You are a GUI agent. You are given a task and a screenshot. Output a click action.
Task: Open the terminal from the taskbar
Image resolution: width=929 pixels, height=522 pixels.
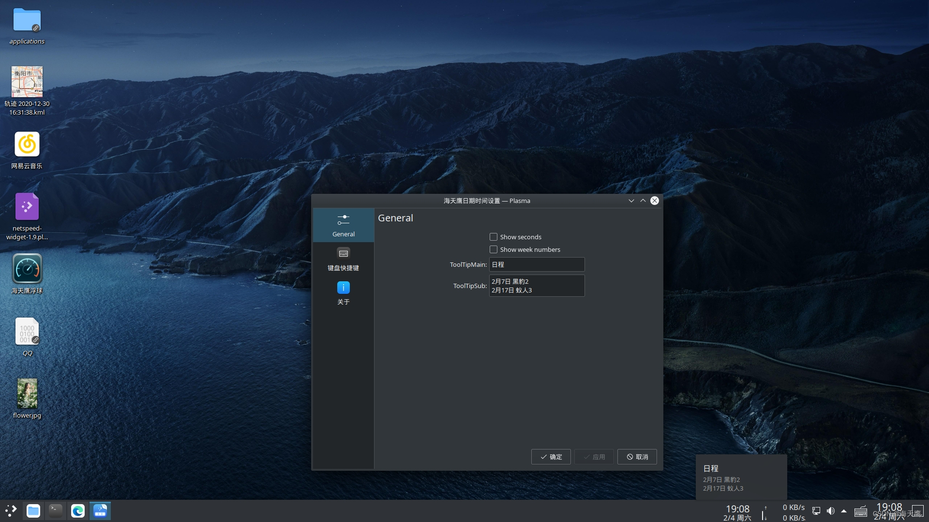click(x=55, y=510)
